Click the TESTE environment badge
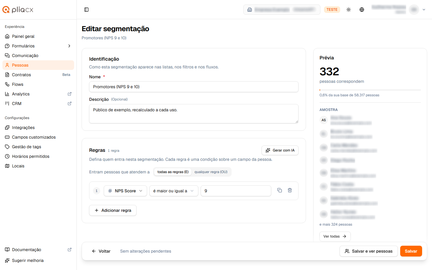 click(x=332, y=10)
